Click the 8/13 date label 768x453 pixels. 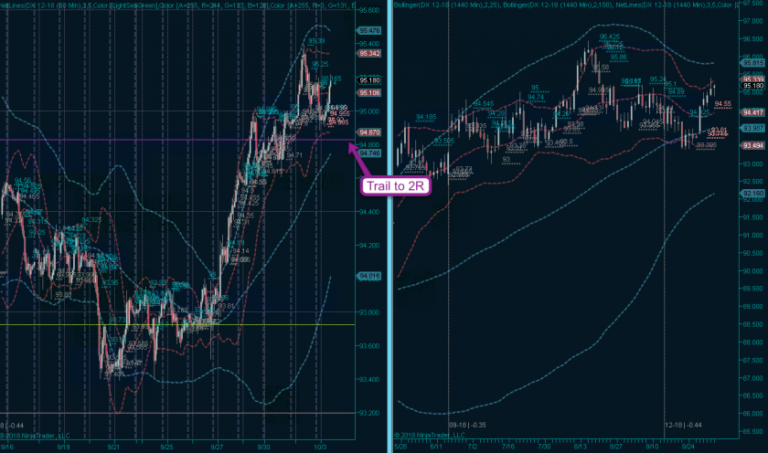pyautogui.click(x=580, y=447)
